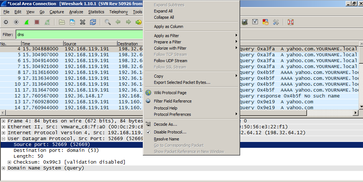Expand Domain Name System (query) node

(x=3, y=168)
